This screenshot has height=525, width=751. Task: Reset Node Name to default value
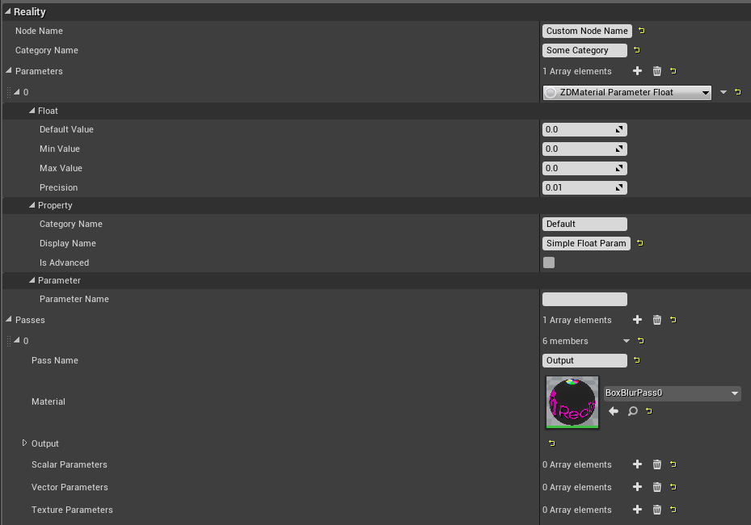[642, 31]
